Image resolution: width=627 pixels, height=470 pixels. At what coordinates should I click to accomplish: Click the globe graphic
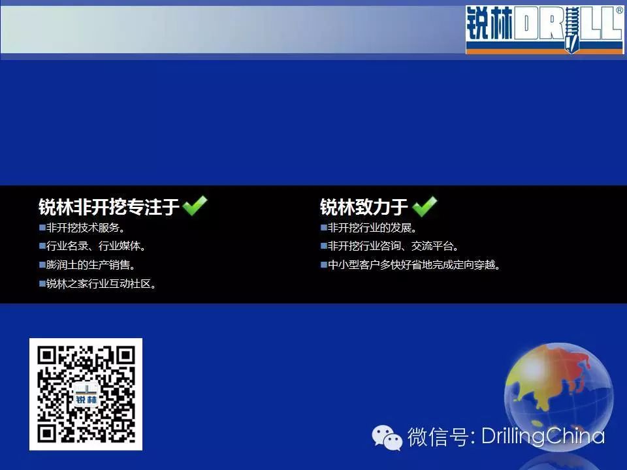[x=558, y=397]
